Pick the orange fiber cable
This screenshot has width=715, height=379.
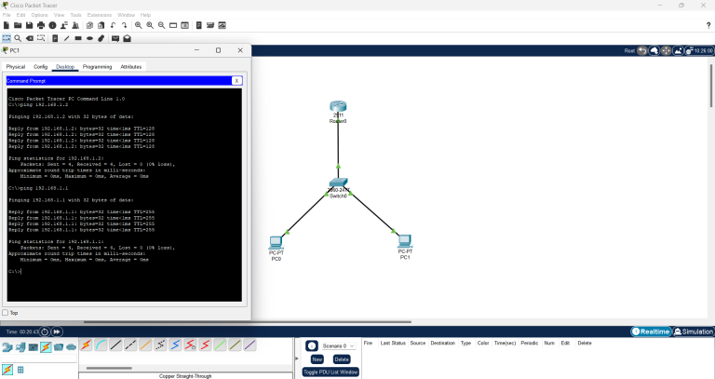click(x=145, y=345)
